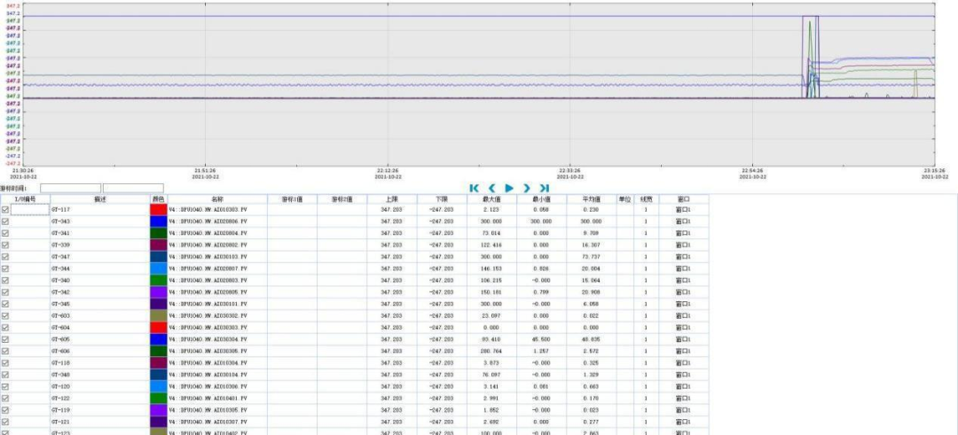Image resolution: width=958 pixels, height=435 pixels.
Task: Select max value 122.416 in GT-339 row
Action: tap(491, 245)
